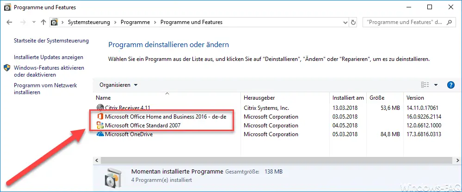Image resolution: width=462 pixels, height=192 pixels.
Task: Click the Microsoft OneDrive cloud icon
Action: 100,134
